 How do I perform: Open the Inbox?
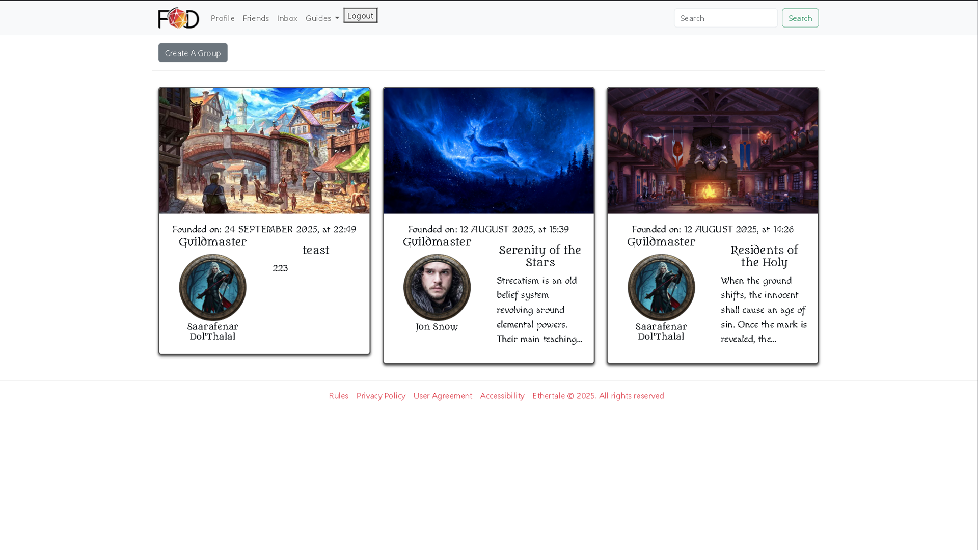[x=287, y=18]
